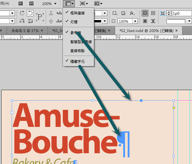Select 智慧型參考線 menu item
The image size is (192, 164).
pos(81,42)
